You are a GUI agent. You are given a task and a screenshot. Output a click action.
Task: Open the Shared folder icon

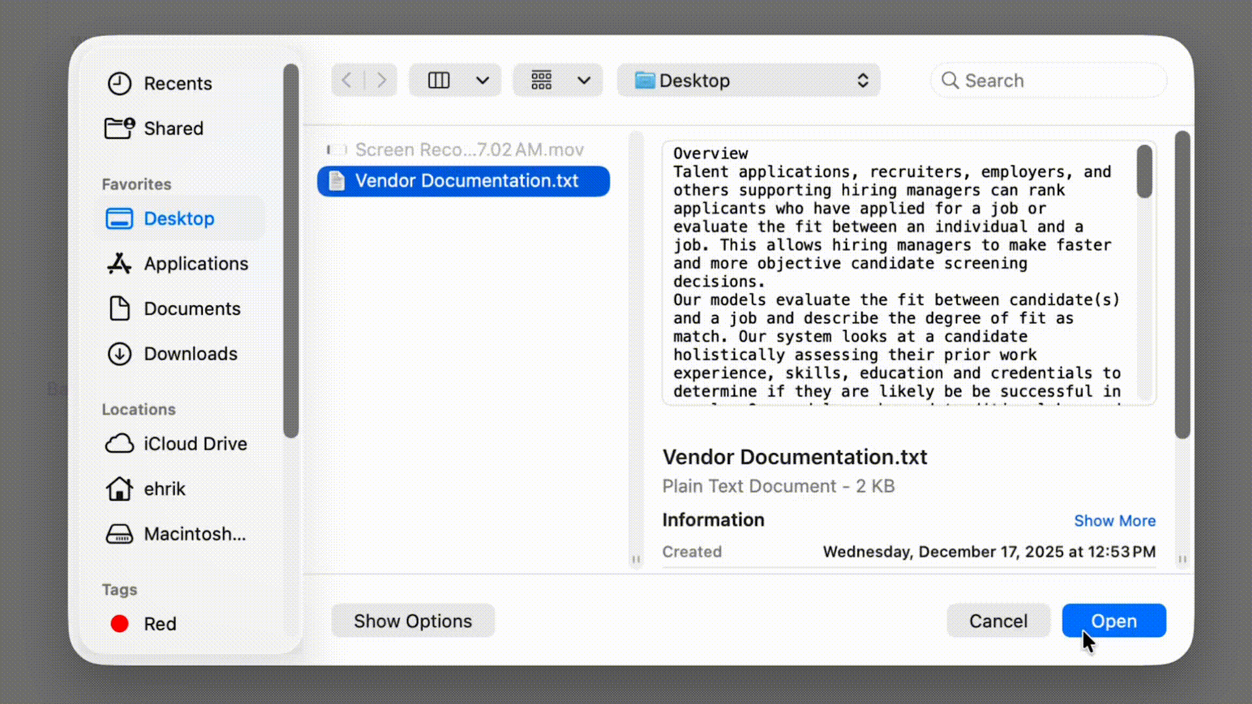(x=119, y=128)
